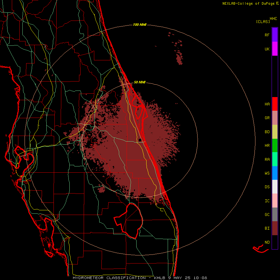Screen dimensions: 280x280
Task: Click the DS legend label
Action: 267,187
